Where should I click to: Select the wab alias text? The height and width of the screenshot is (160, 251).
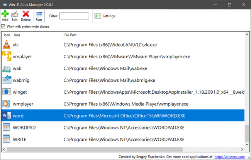click(17, 68)
